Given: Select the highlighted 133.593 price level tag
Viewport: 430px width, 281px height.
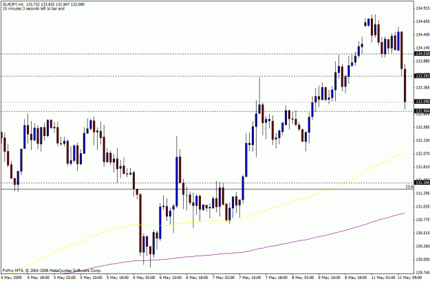Looking at the screenshot, I should pyautogui.click(x=422, y=76).
